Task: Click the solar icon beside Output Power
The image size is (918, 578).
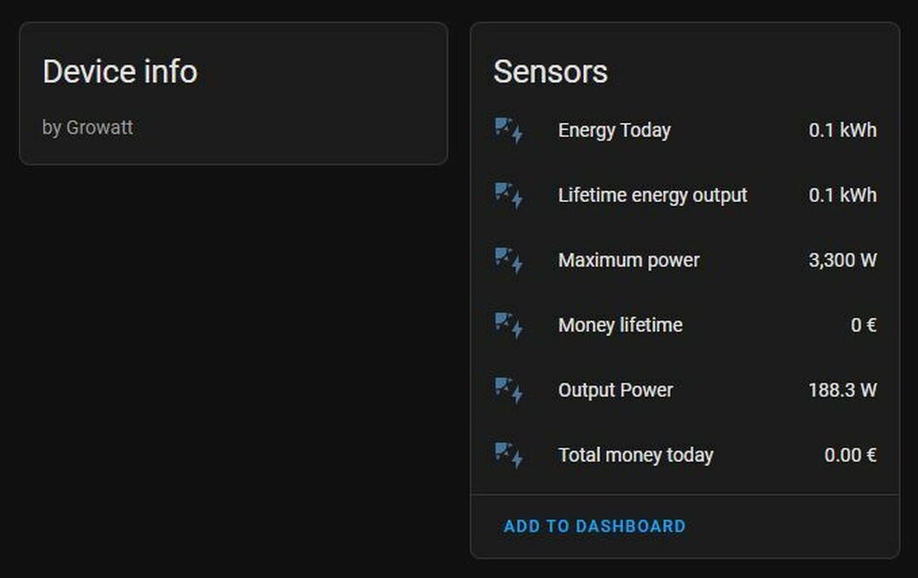Action: [509, 390]
